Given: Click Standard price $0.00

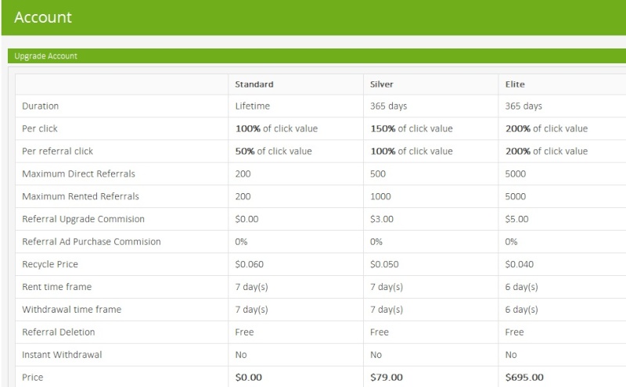Looking at the screenshot, I should tap(248, 378).
